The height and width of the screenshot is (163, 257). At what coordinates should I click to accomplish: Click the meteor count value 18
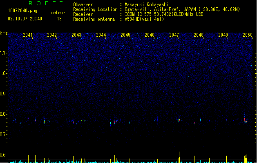pyautogui.click(x=59, y=19)
